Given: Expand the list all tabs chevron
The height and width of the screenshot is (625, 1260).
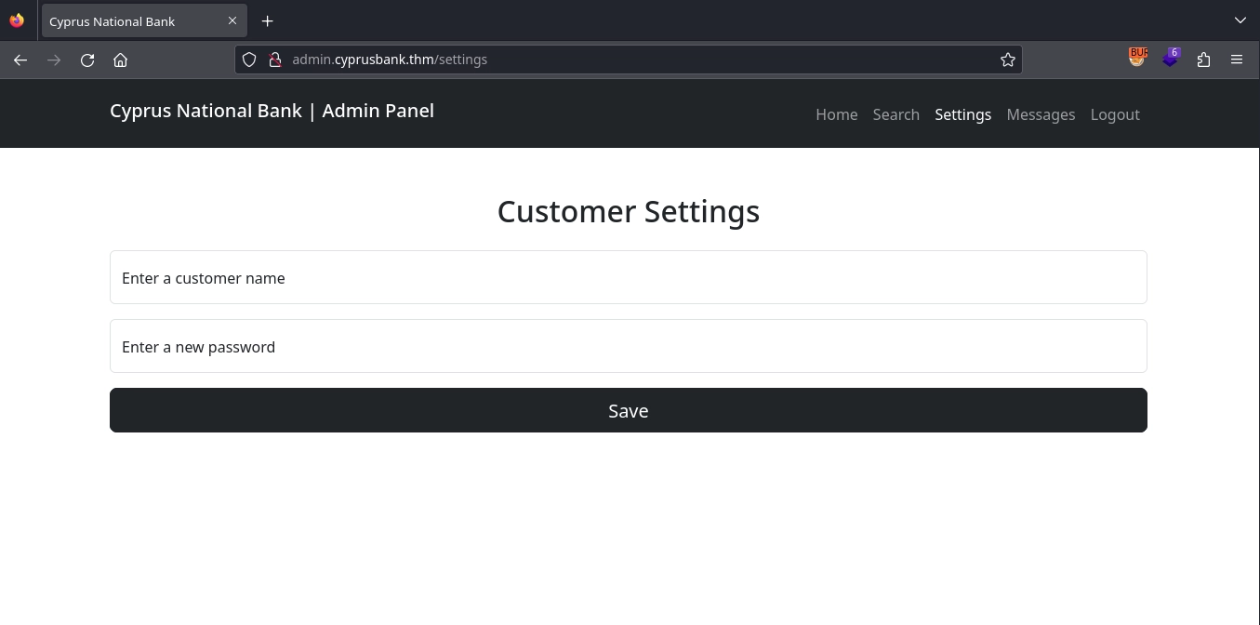Looking at the screenshot, I should pyautogui.click(x=1240, y=20).
